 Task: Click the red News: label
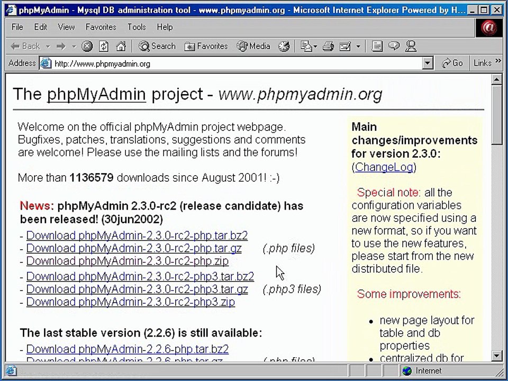pyautogui.click(x=37, y=206)
